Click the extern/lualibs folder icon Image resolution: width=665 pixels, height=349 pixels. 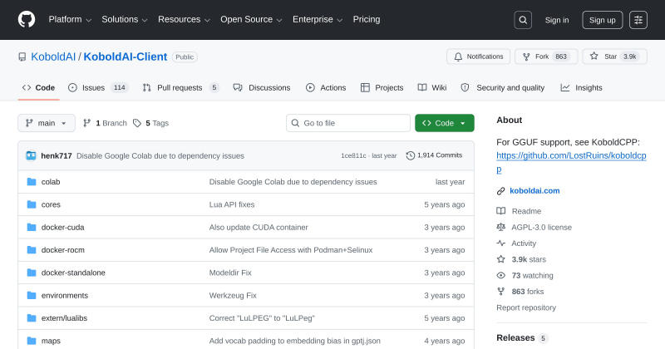coord(32,318)
